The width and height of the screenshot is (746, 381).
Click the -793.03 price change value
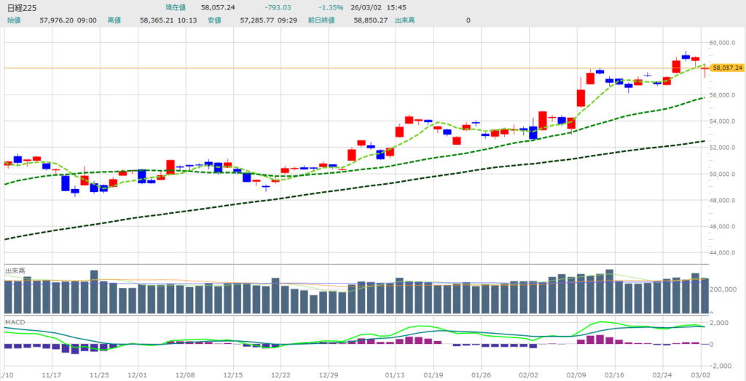point(273,7)
